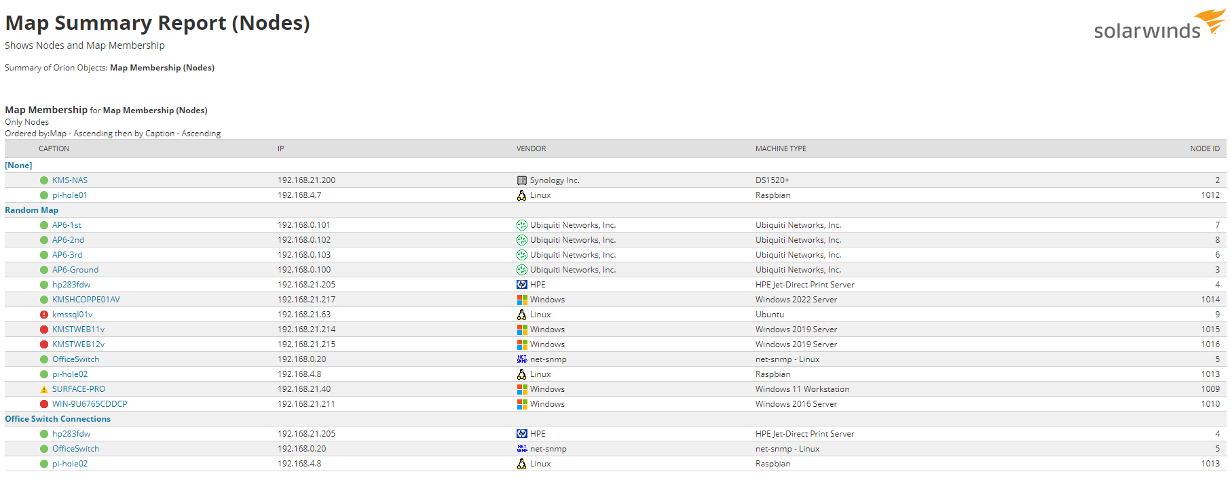The image size is (1230, 478).
Task: Click the CAPTION column header
Action: pyautogui.click(x=54, y=148)
